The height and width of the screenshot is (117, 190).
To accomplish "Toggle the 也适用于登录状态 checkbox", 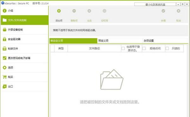I will pyautogui.click(x=123, y=48).
